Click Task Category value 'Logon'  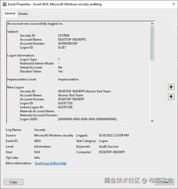[x=103, y=141]
